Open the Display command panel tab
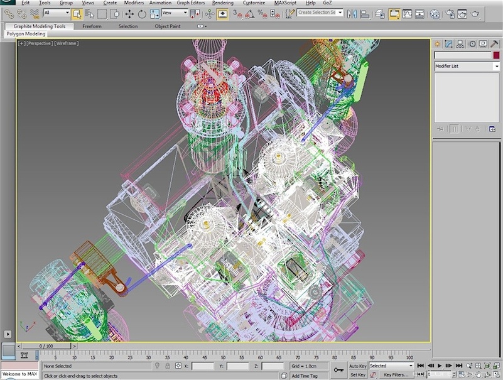 pos(483,44)
